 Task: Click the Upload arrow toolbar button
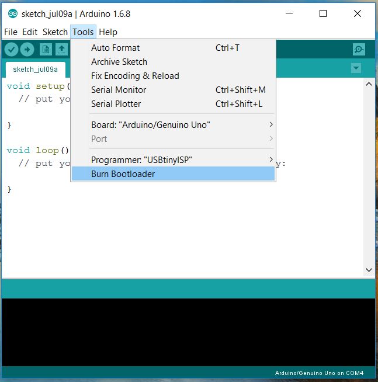pyautogui.click(x=27, y=50)
